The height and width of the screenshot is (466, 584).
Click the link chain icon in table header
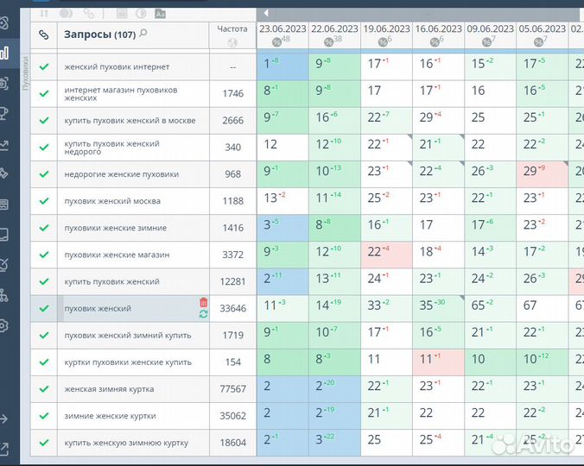(44, 35)
